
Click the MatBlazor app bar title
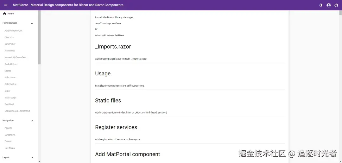pyautogui.click(x=68, y=5)
